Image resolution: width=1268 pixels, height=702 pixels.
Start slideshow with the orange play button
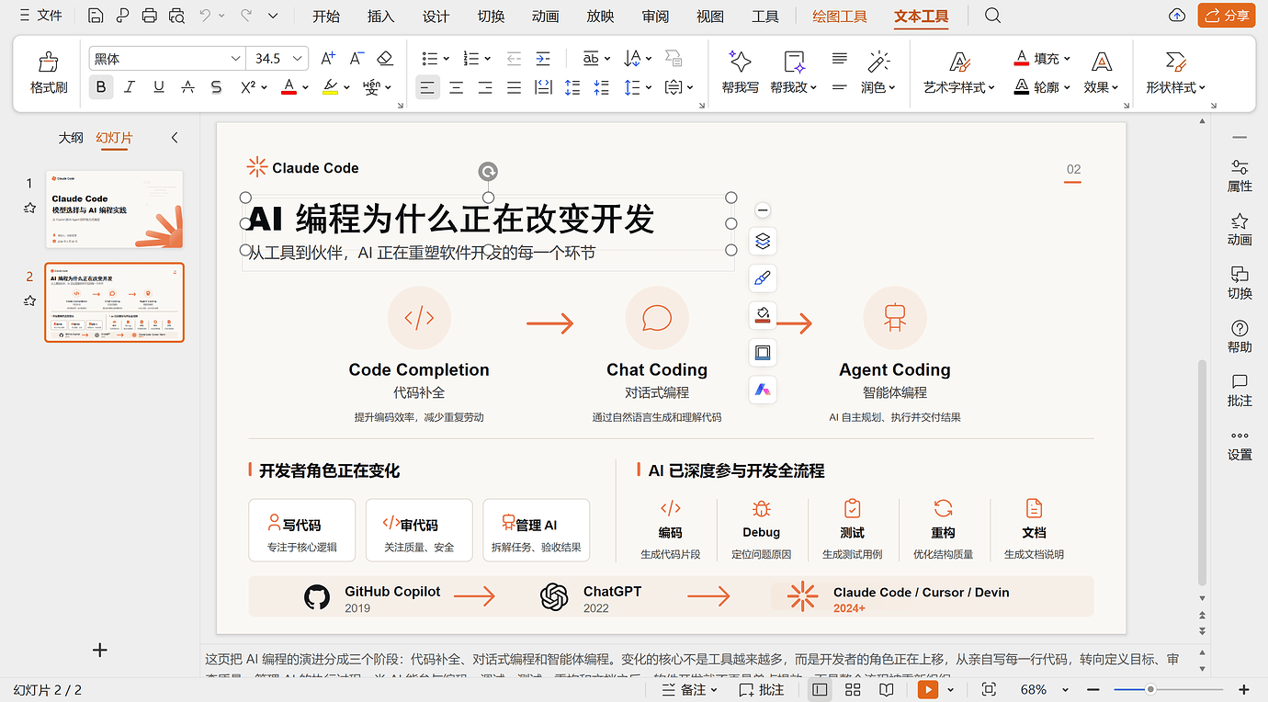coord(928,689)
